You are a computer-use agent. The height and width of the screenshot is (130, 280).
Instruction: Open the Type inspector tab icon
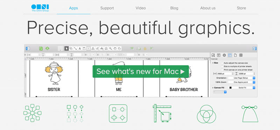click(x=219, y=55)
